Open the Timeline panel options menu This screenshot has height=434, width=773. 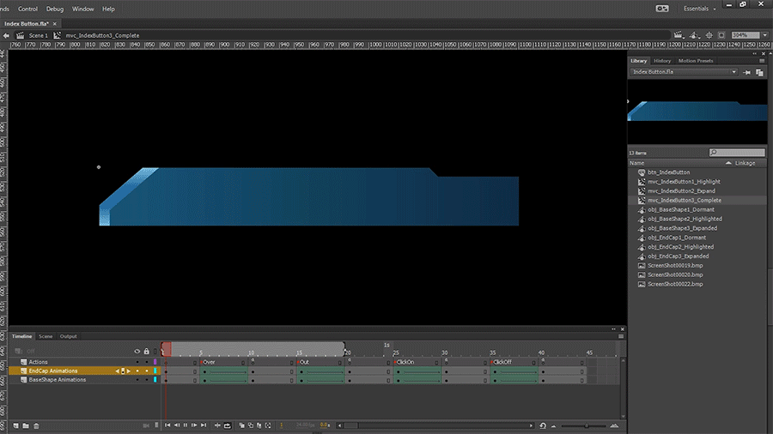coord(621,336)
